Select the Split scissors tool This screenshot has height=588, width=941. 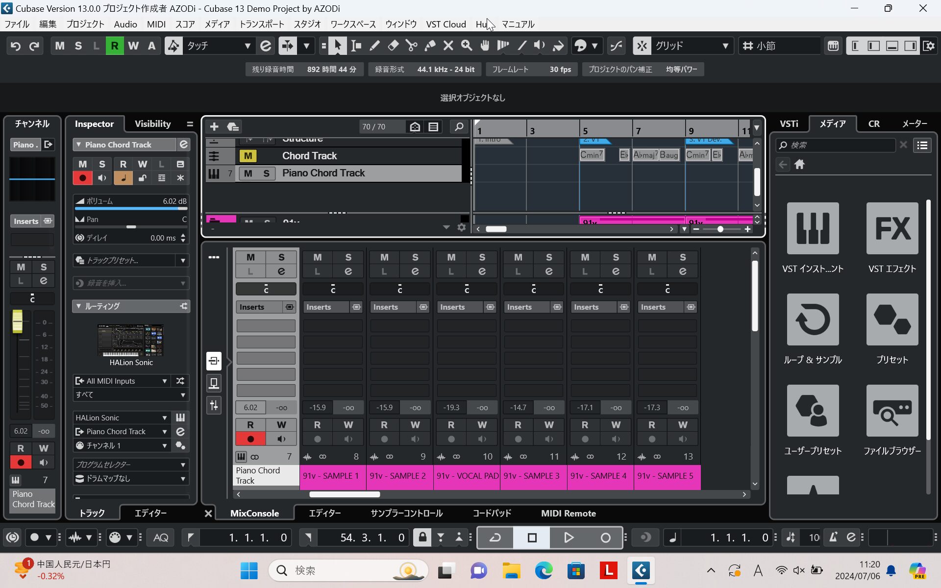click(412, 46)
